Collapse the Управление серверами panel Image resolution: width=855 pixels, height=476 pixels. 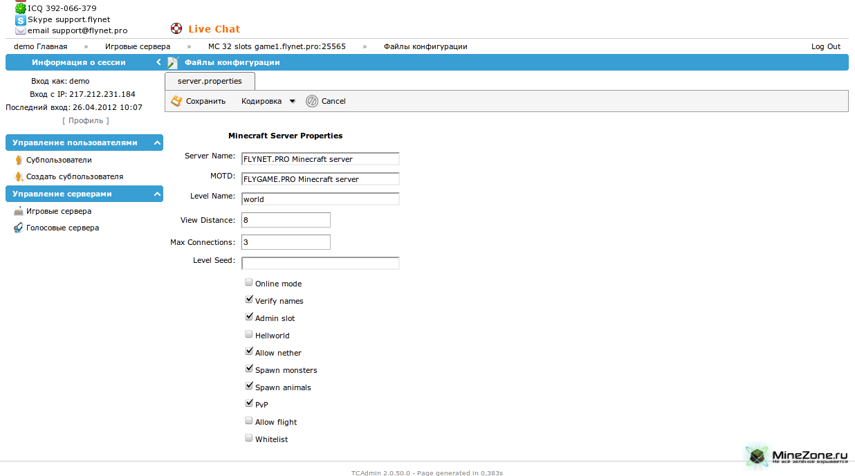(157, 194)
